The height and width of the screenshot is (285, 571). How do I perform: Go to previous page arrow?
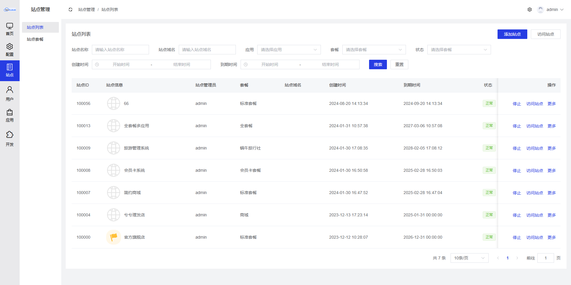coord(498,258)
